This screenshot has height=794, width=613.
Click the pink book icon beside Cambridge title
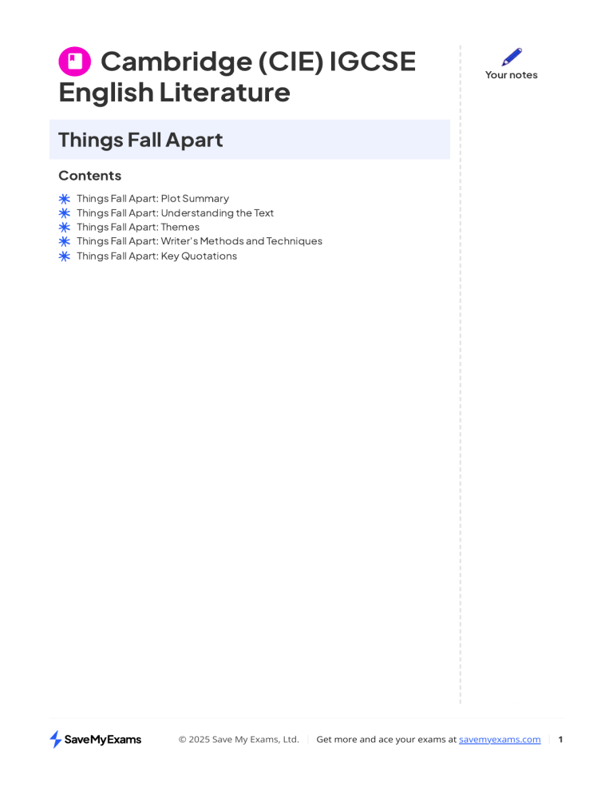tap(75, 62)
